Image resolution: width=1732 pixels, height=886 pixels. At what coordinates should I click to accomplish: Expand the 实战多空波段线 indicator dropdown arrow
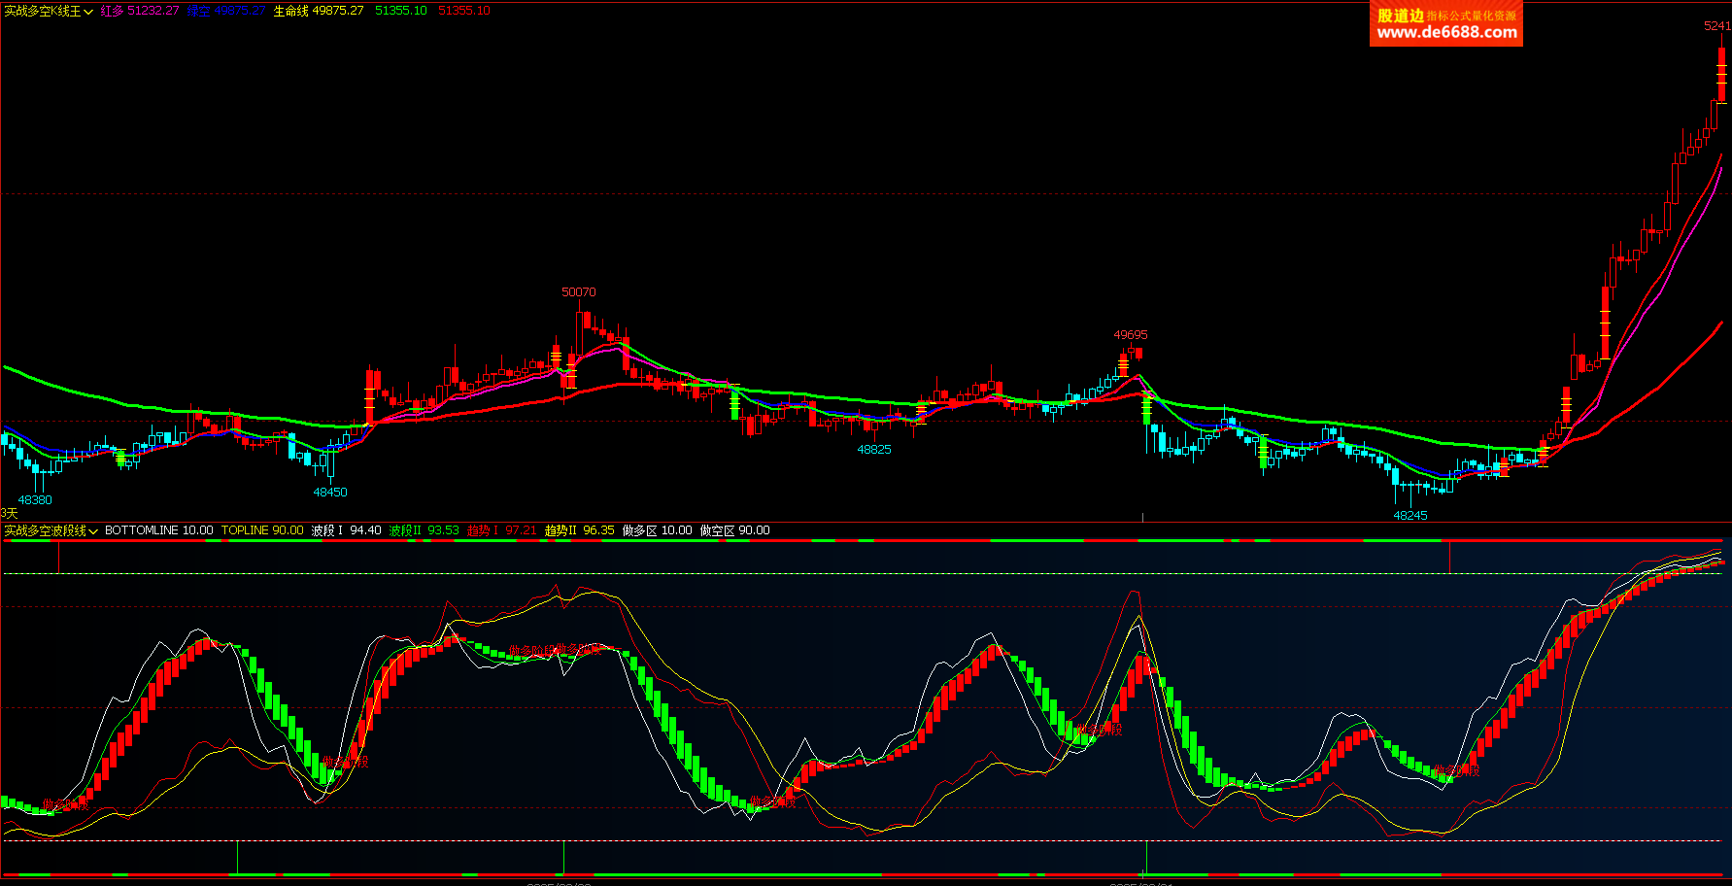[x=93, y=531]
